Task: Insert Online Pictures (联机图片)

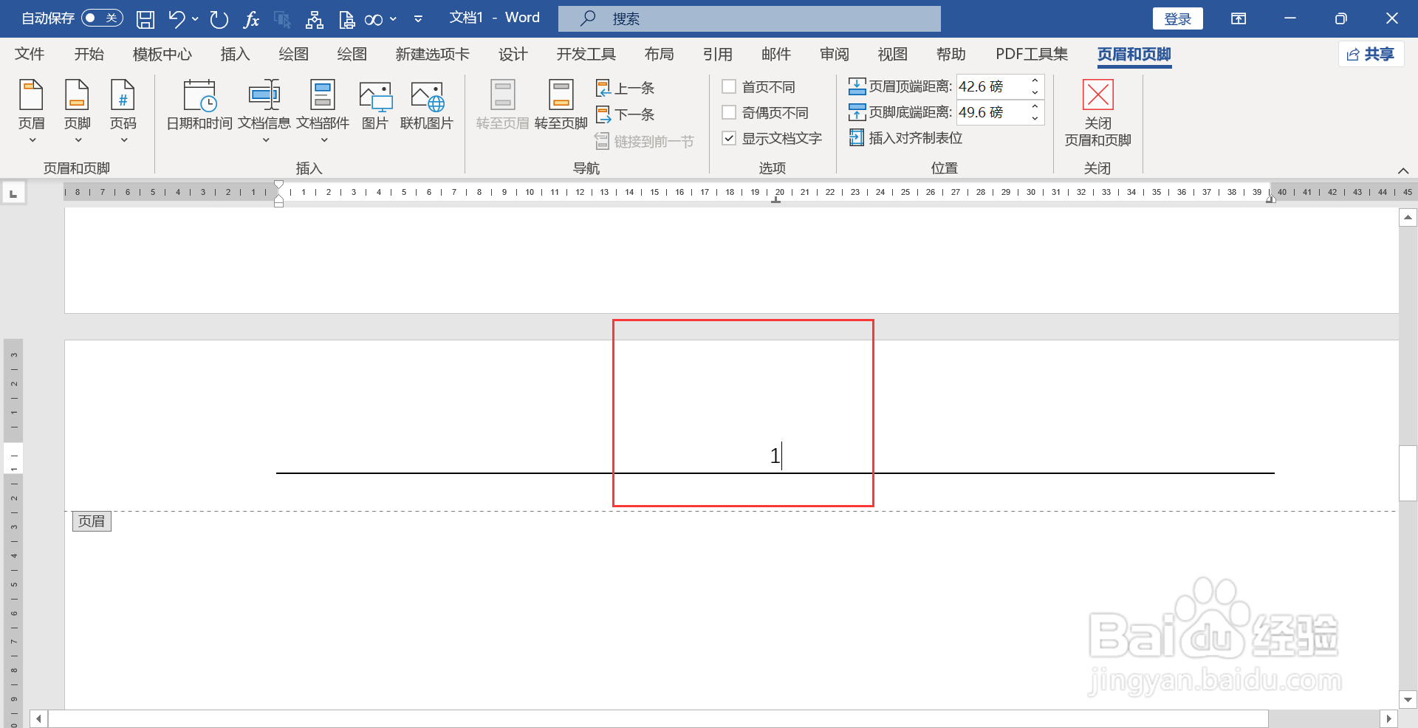Action: [x=427, y=106]
